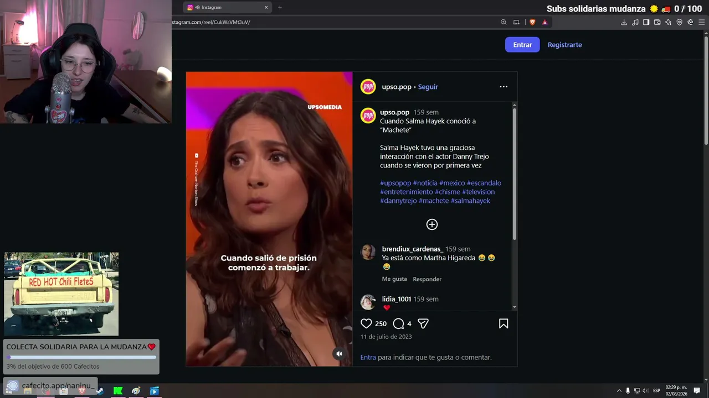Open the comments bubble icon

point(398,323)
